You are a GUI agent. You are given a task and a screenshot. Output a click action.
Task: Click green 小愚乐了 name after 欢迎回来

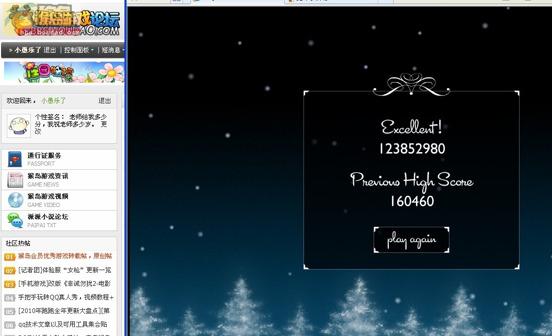(53, 101)
